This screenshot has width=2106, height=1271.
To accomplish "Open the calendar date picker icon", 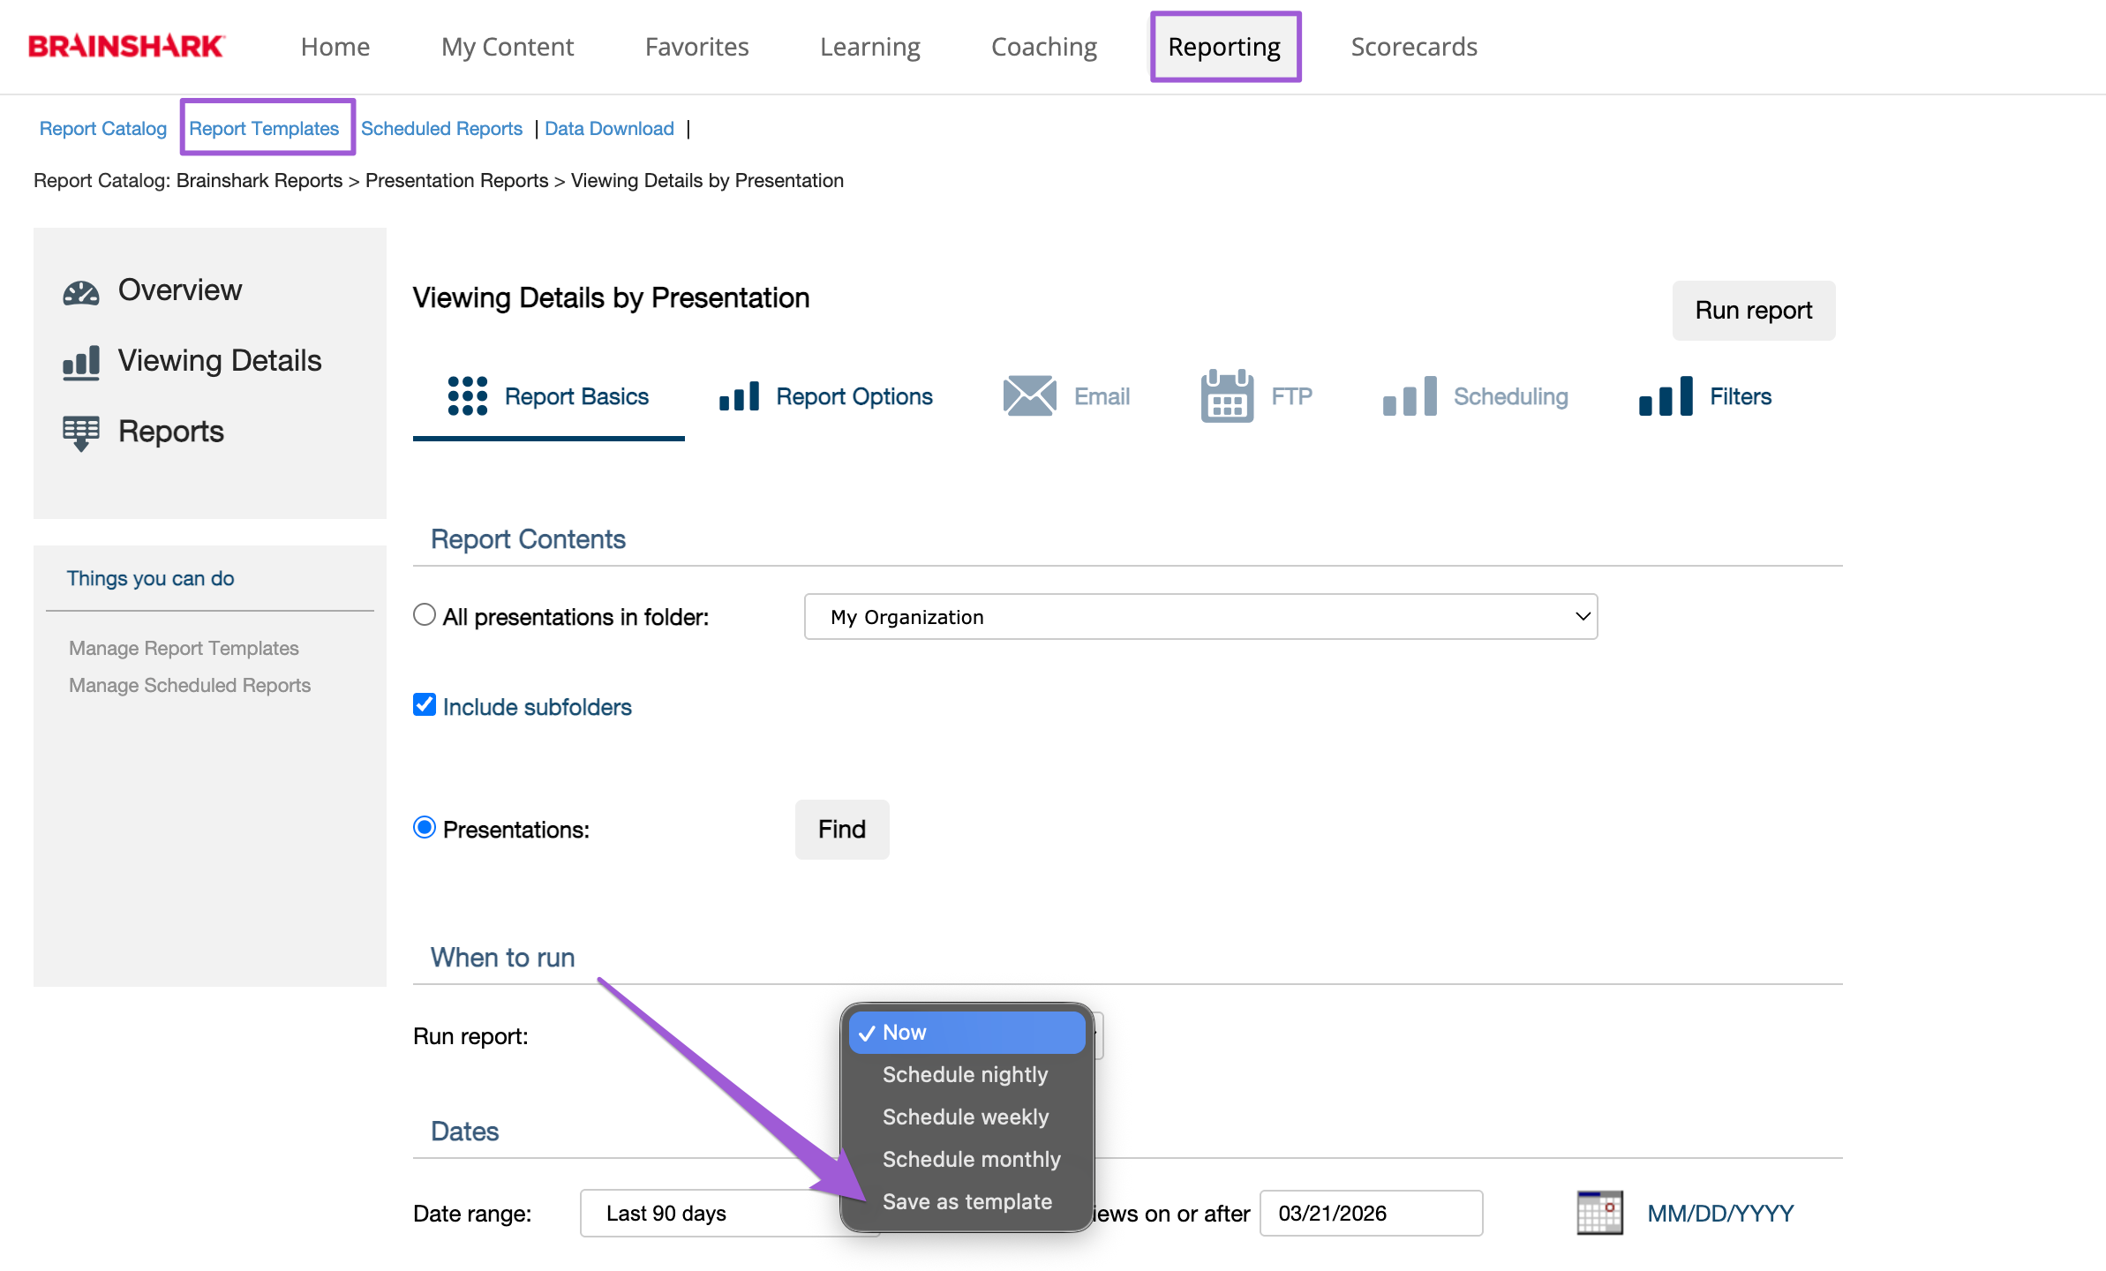I will click(x=1599, y=1213).
